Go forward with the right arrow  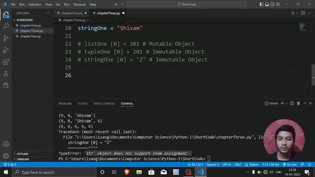122,4
